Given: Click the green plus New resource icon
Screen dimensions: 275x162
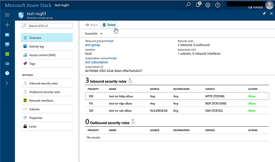Looking at the screenshot, I should 7,25.
